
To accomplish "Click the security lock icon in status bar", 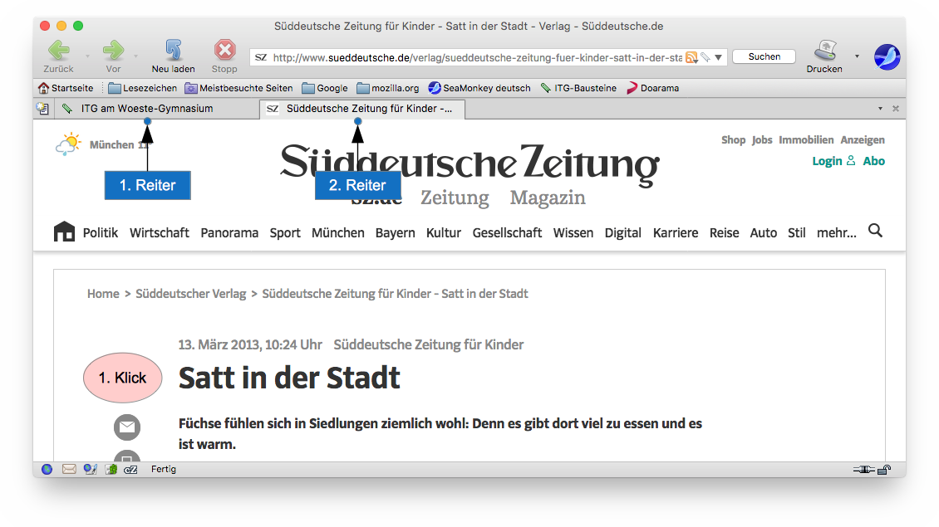I will point(884,470).
